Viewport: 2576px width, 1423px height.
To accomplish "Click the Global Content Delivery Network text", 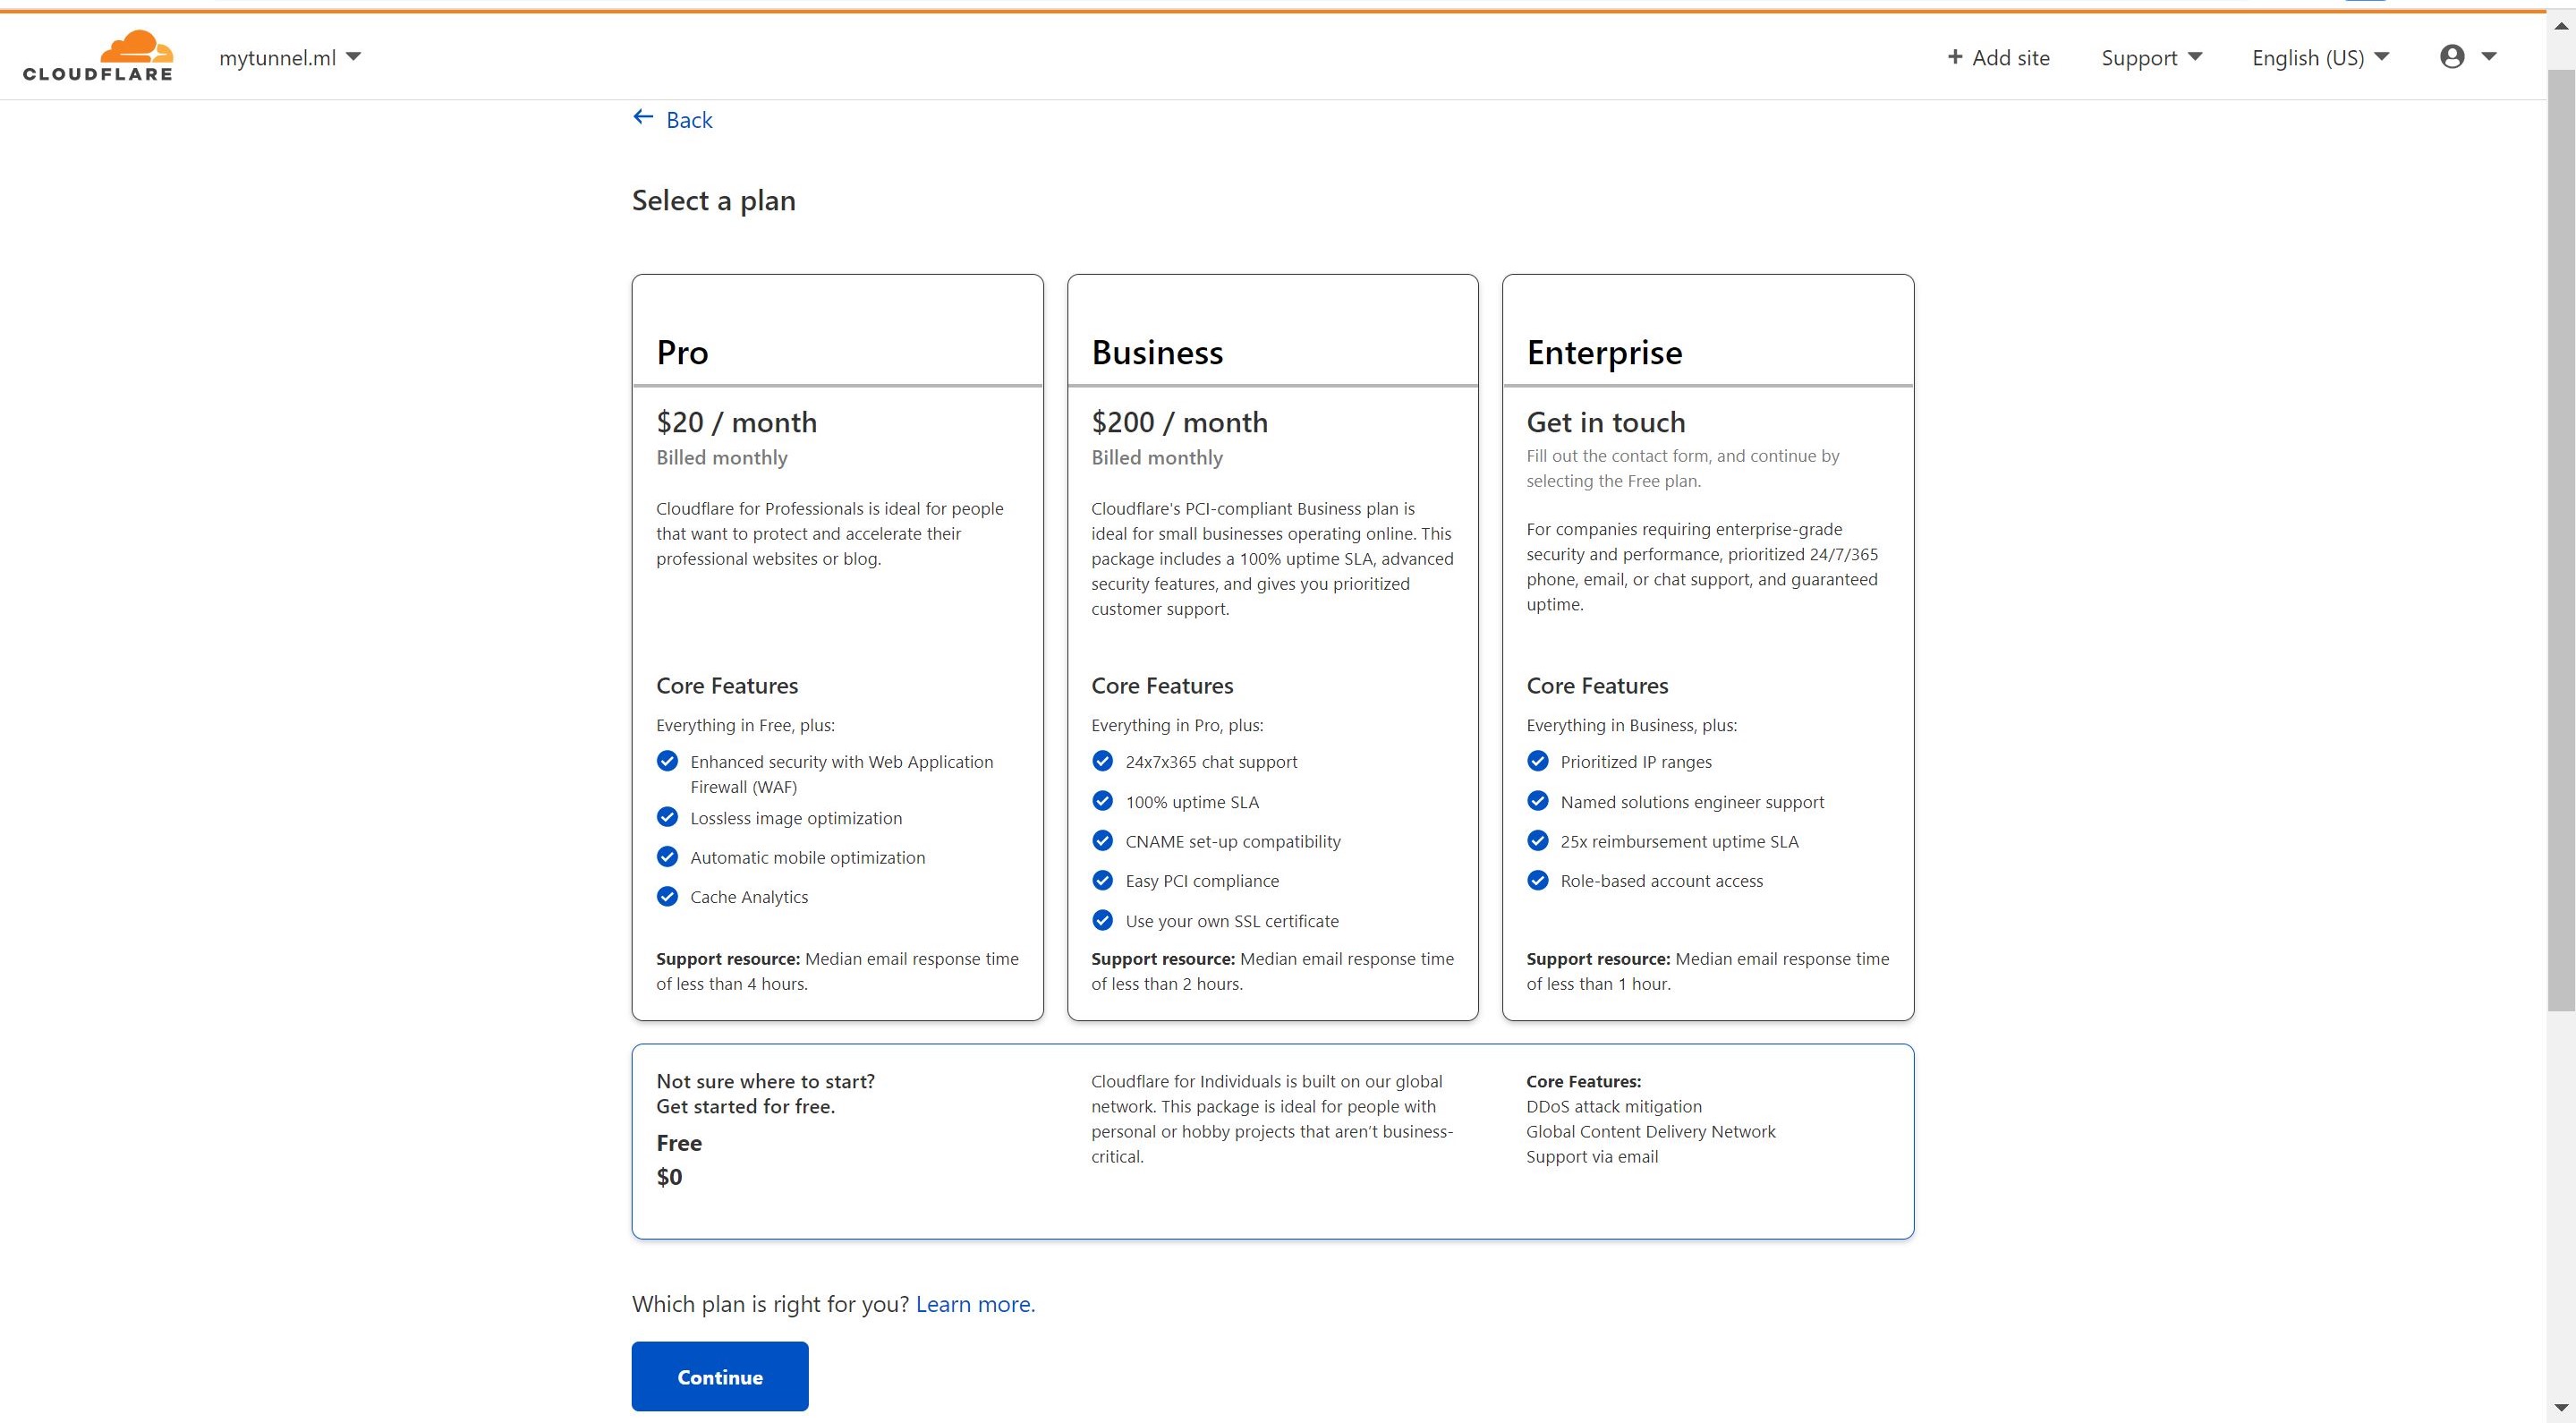I will coord(1650,1131).
